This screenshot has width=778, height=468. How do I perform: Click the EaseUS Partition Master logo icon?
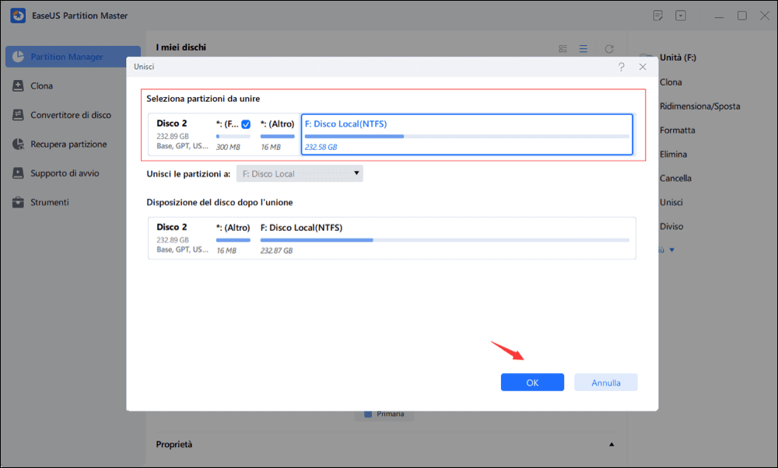tap(18, 16)
